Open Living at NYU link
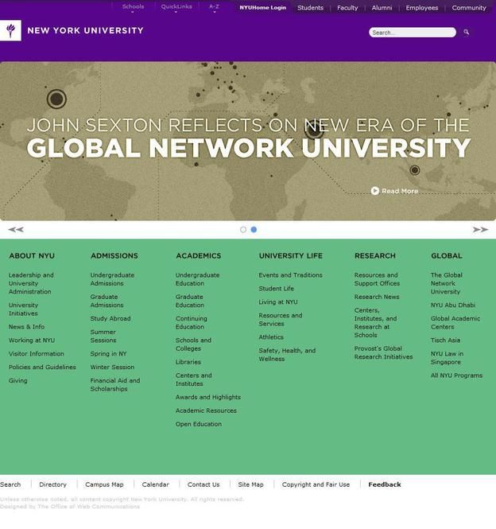The width and height of the screenshot is (496, 529). pyautogui.click(x=278, y=302)
